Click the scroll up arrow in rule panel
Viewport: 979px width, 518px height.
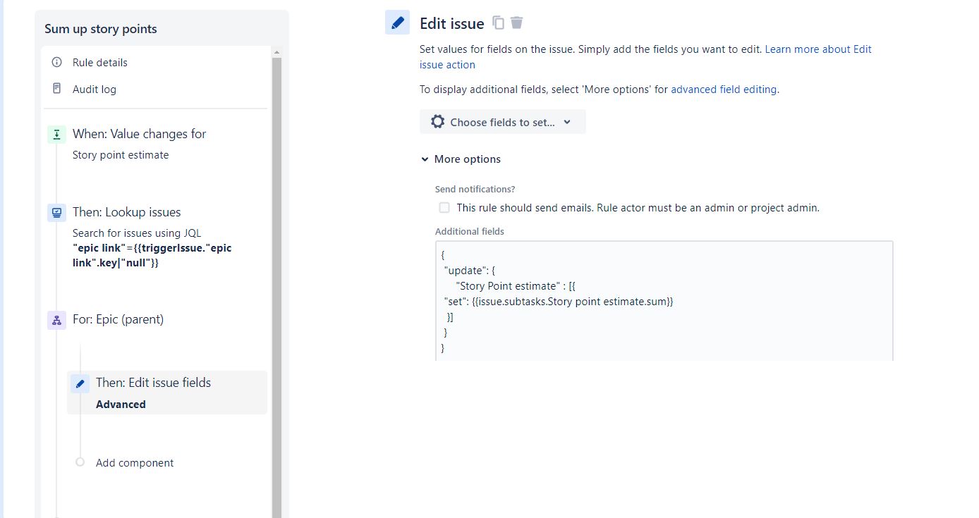pos(276,52)
